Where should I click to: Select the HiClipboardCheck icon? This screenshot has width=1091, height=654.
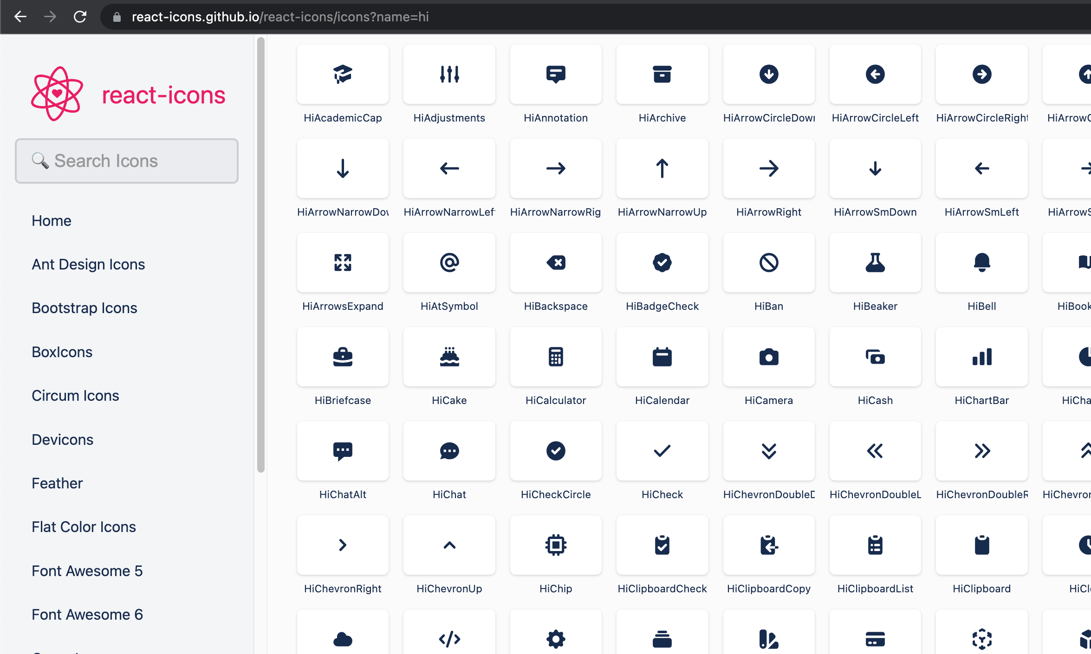[662, 545]
